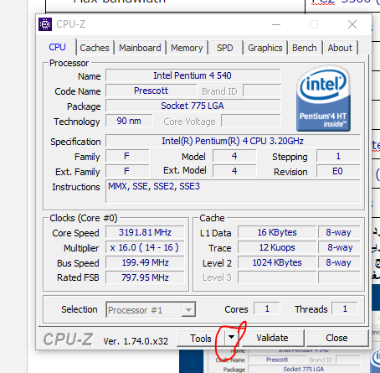Click the Bus Speed value 199.49 MHz
380x373 pixels.
pos(145,262)
